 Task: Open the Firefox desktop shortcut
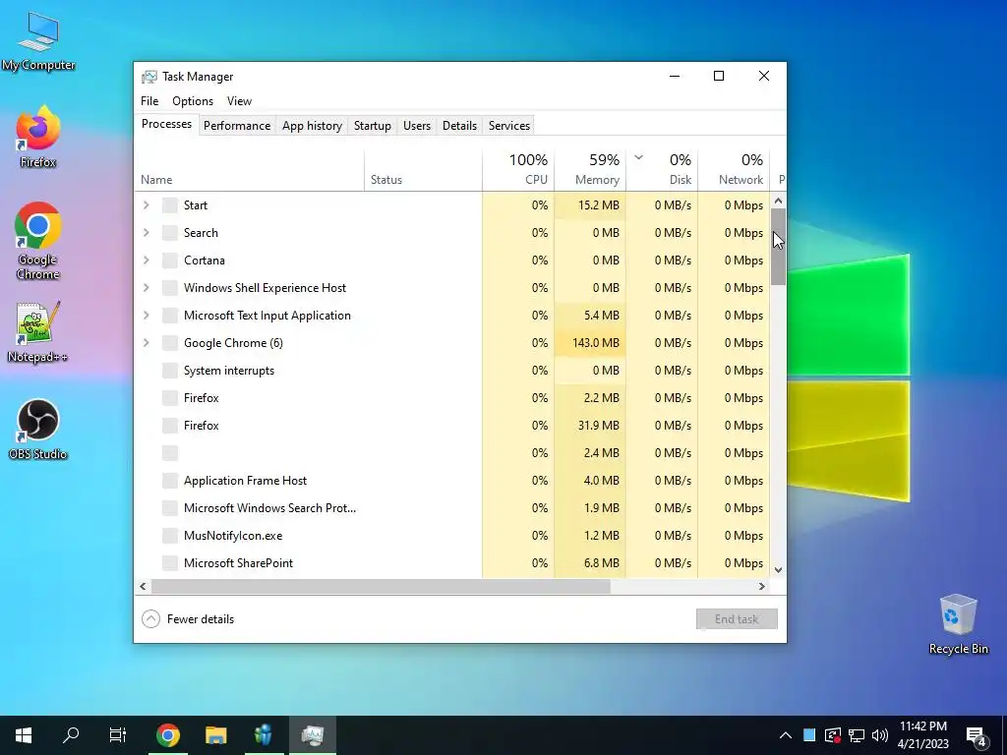click(x=38, y=138)
